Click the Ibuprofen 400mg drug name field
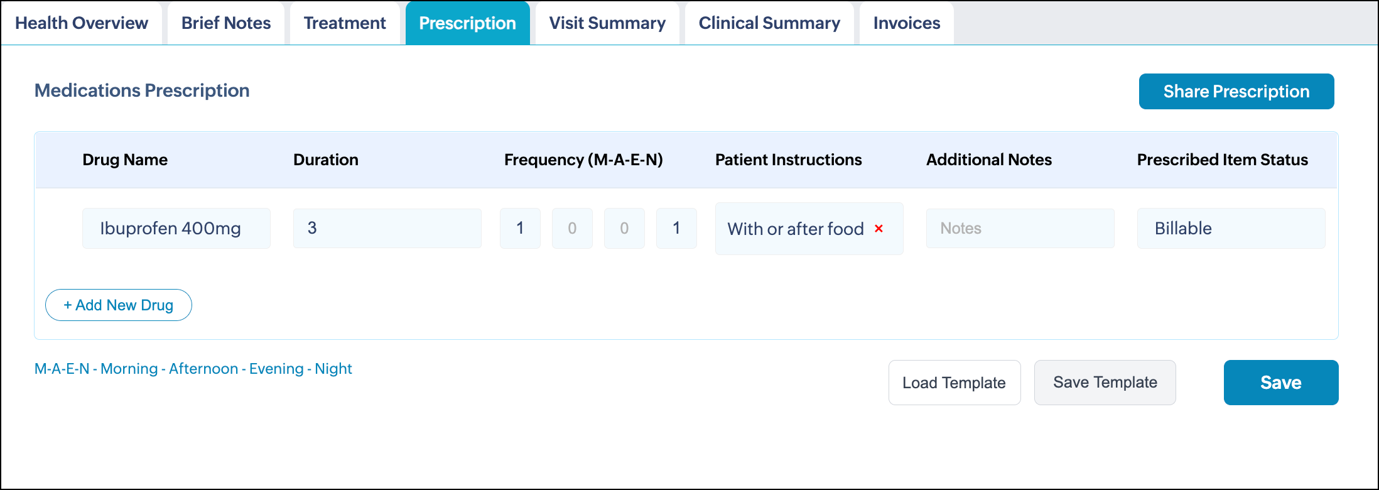This screenshot has width=1379, height=490. [x=176, y=229]
